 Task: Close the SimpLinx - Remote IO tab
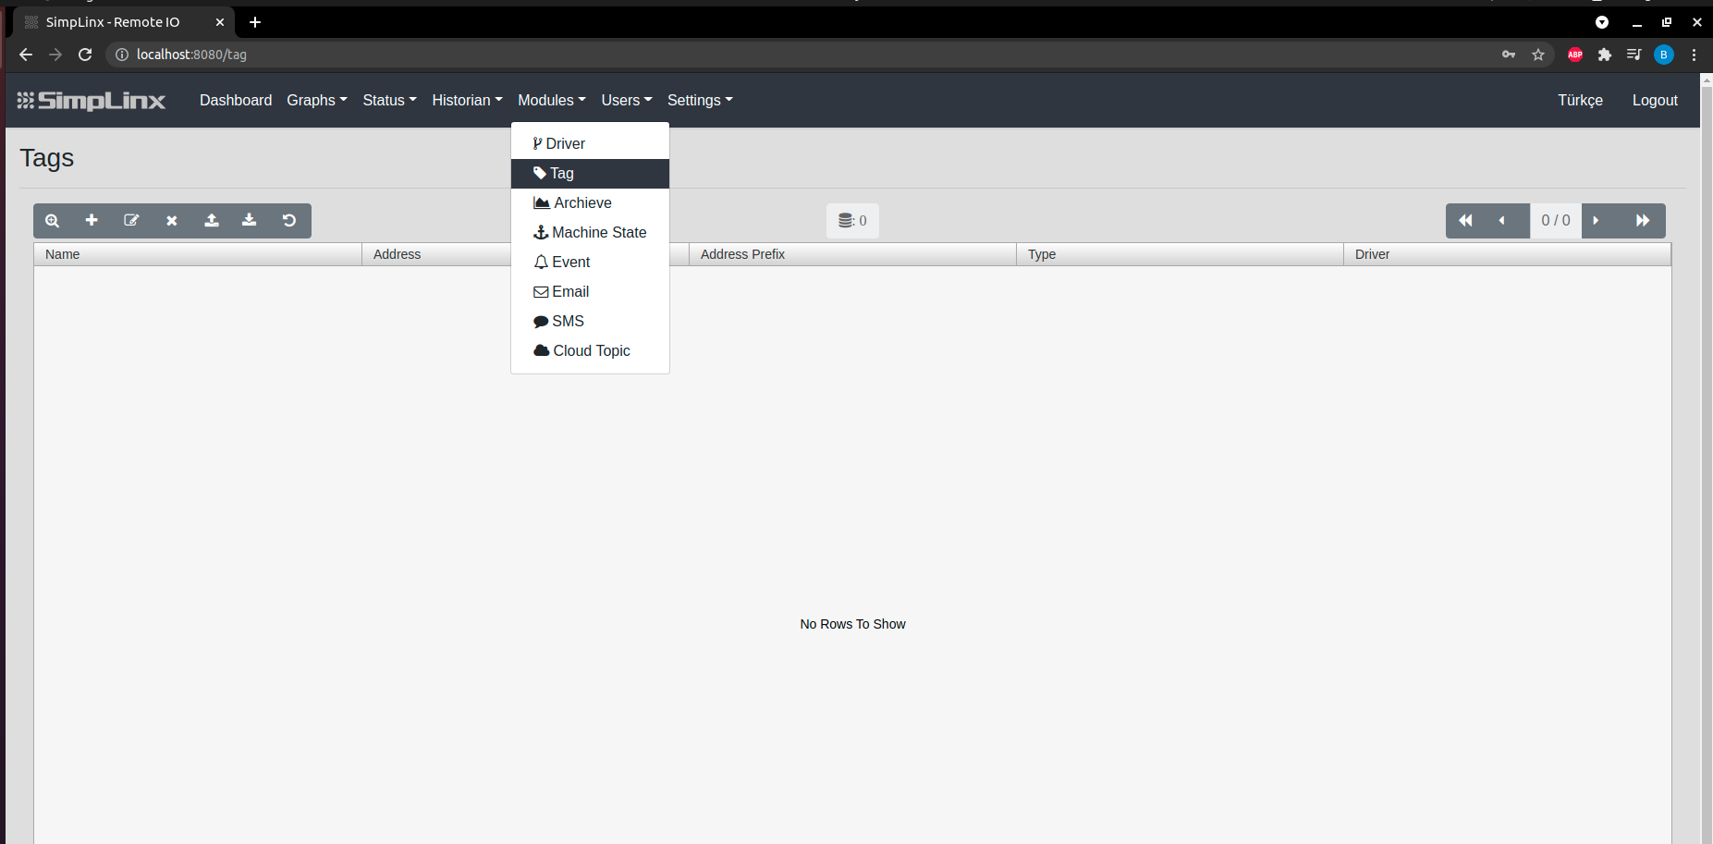point(220,22)
